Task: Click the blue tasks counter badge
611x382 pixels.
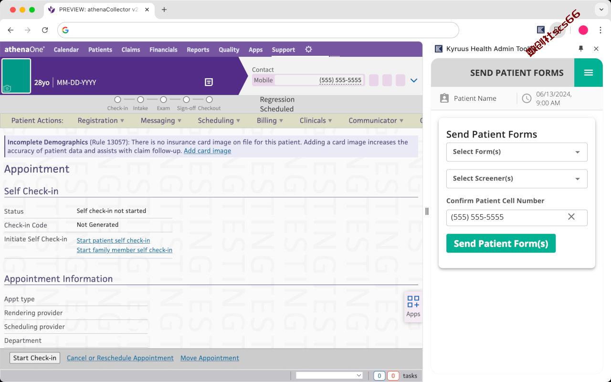Action: point(379,376)
